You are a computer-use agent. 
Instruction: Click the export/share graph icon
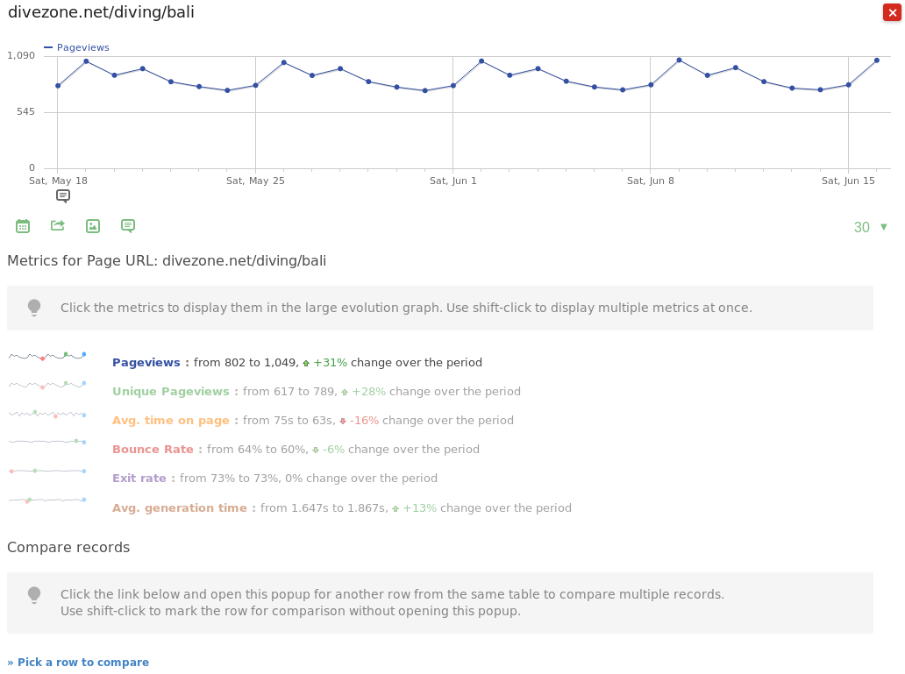point(58,225)
